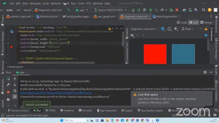Click the down arrow in Run console
The width and height of the screenshot is (219, 123).
point(15,85)
